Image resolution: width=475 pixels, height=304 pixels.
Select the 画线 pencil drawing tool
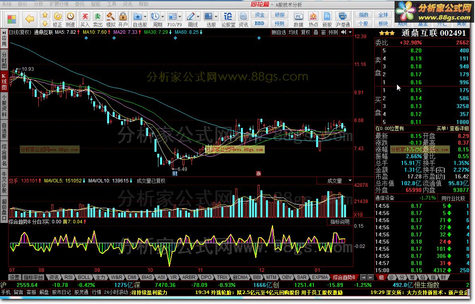pos(191,16)
